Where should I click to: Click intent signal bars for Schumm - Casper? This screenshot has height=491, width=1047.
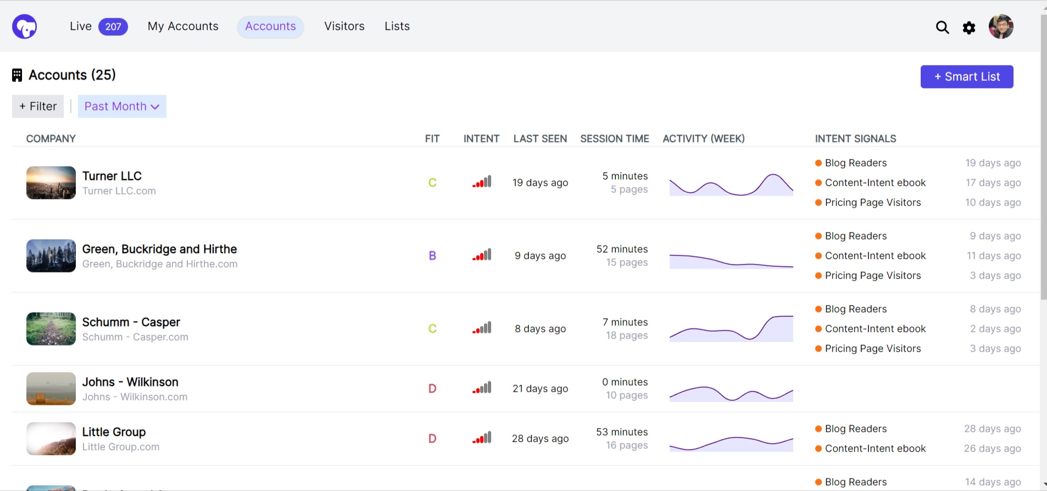click(x=482, y=328)
